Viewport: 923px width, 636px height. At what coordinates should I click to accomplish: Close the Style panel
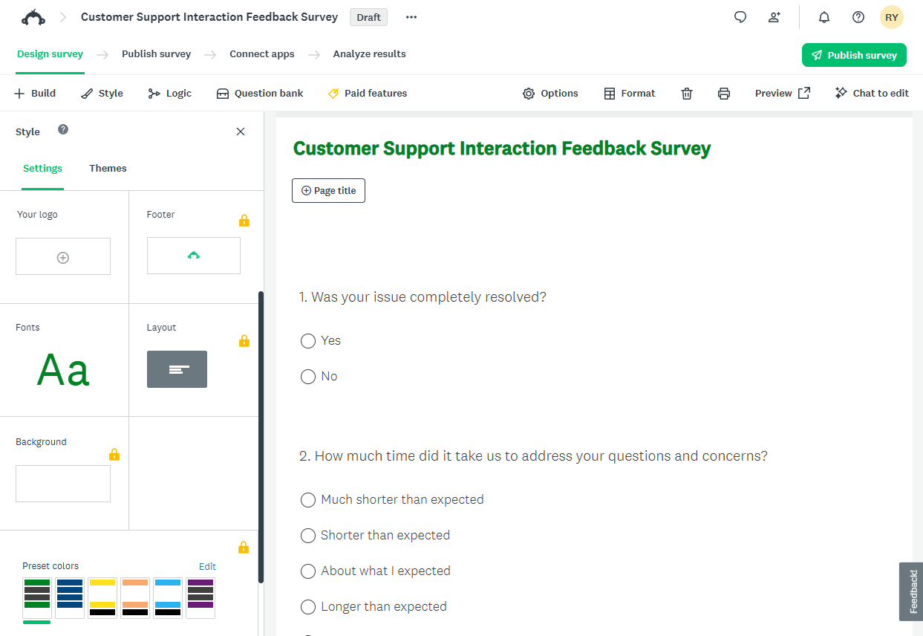click(x=241, y=132)
